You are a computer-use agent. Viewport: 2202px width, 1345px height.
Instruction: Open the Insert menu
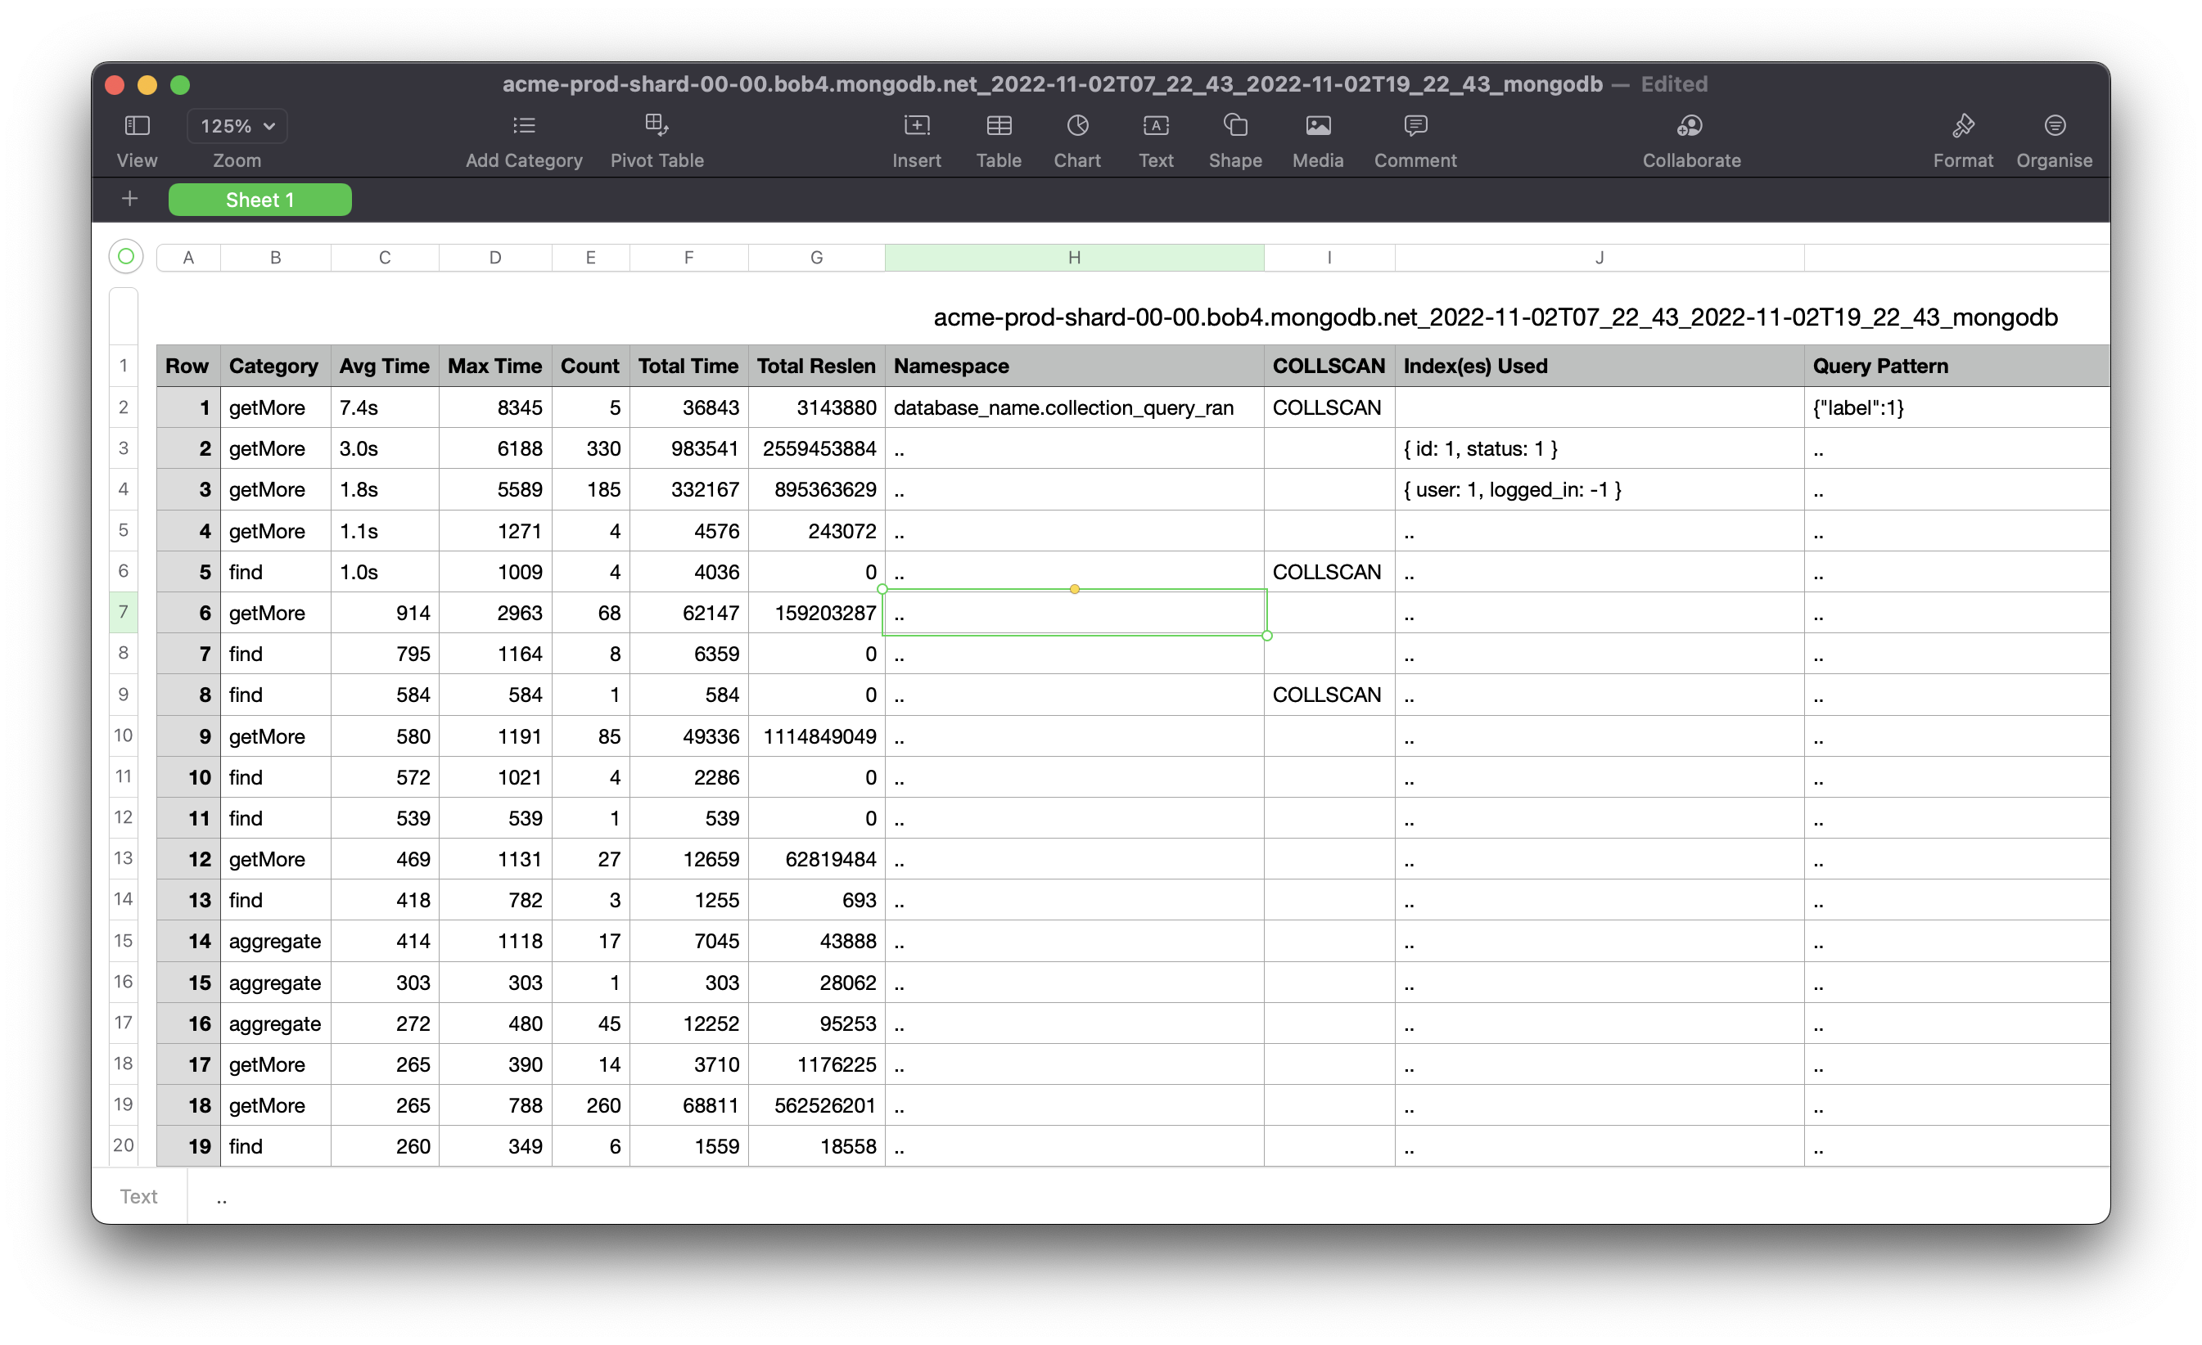[x=912, y=138]
